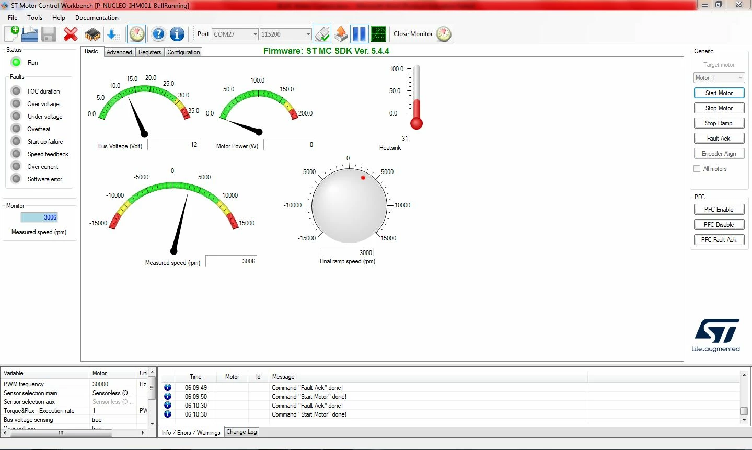Image resolution: width=752 pixels, height=450 pixels.
Task: Open the Documentation menu
Action: 97,18
